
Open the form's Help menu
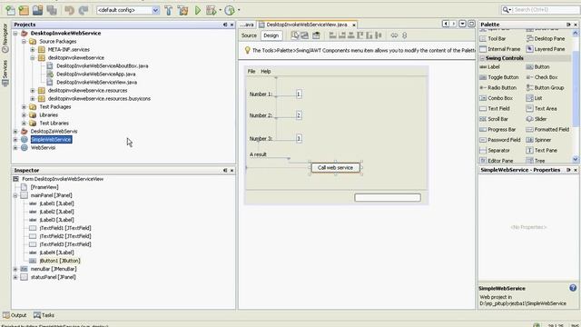point(266,71)
